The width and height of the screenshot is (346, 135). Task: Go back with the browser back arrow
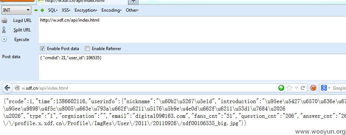(x=7, y=88)
